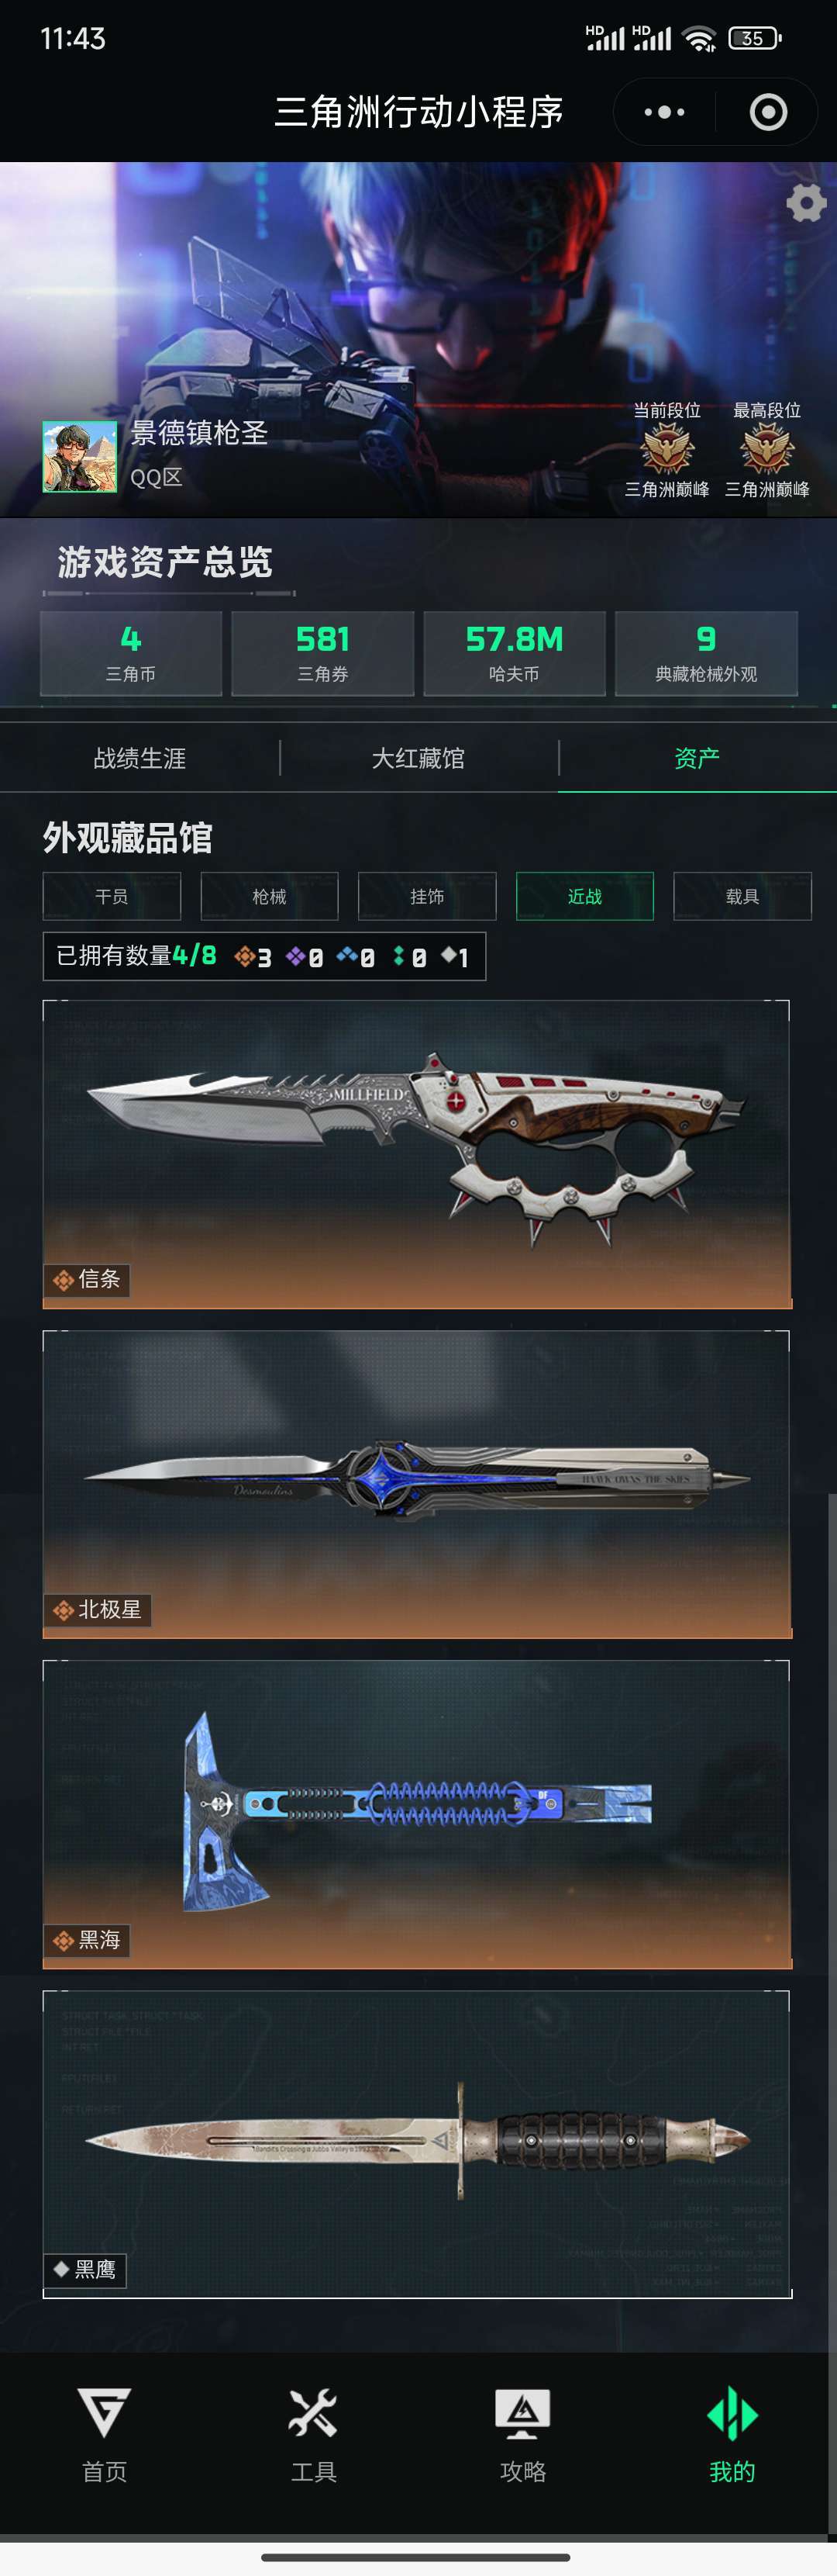Tap the 最高段位 rank badge
The width and height of the screenshot is (837, 2576).
[x=767, y=449]
